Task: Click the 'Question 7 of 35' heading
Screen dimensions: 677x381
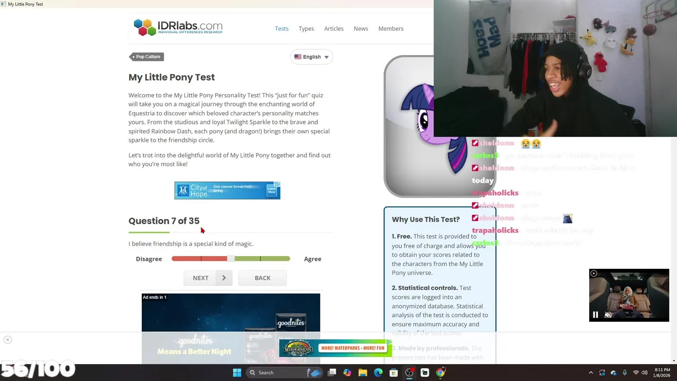Action: pos(164,221)
